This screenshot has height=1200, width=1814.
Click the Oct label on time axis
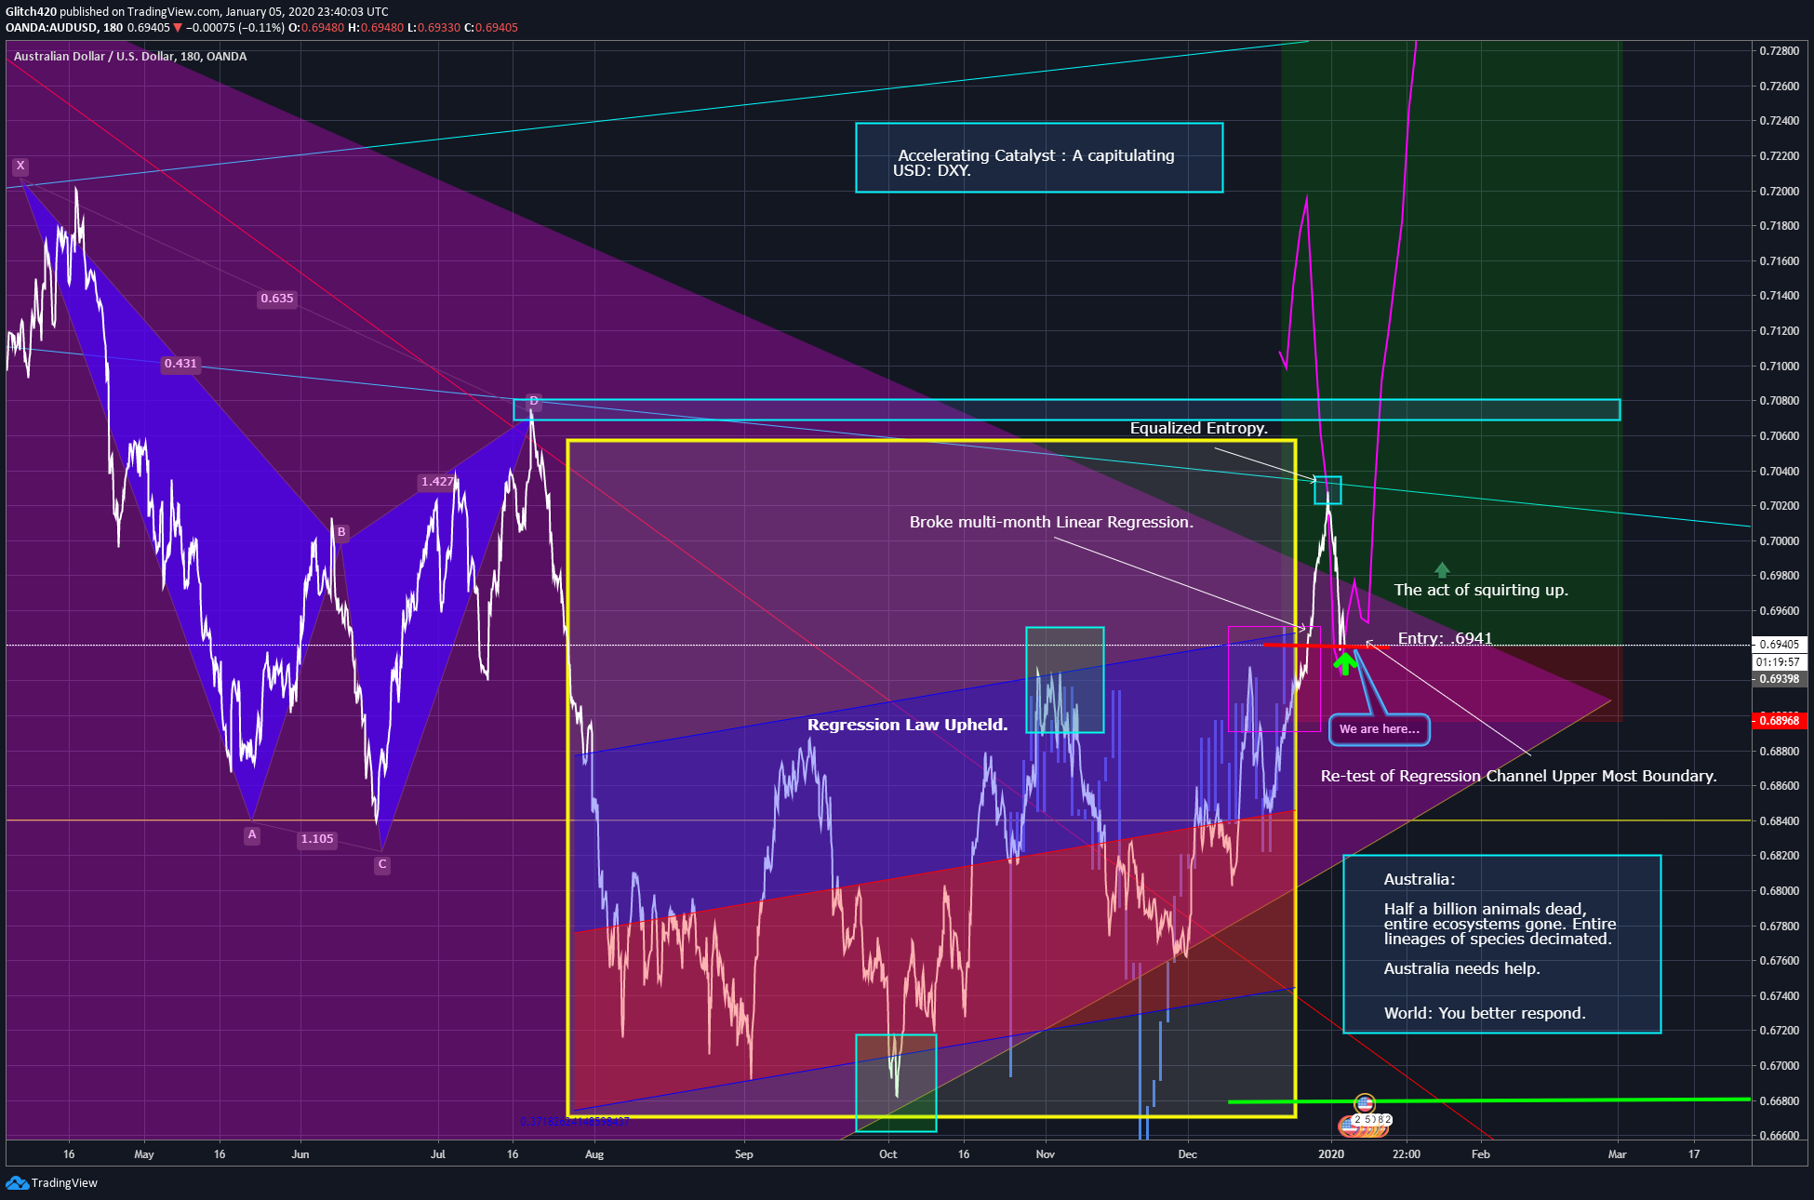pyautogui.click(x=888, y=1154)
